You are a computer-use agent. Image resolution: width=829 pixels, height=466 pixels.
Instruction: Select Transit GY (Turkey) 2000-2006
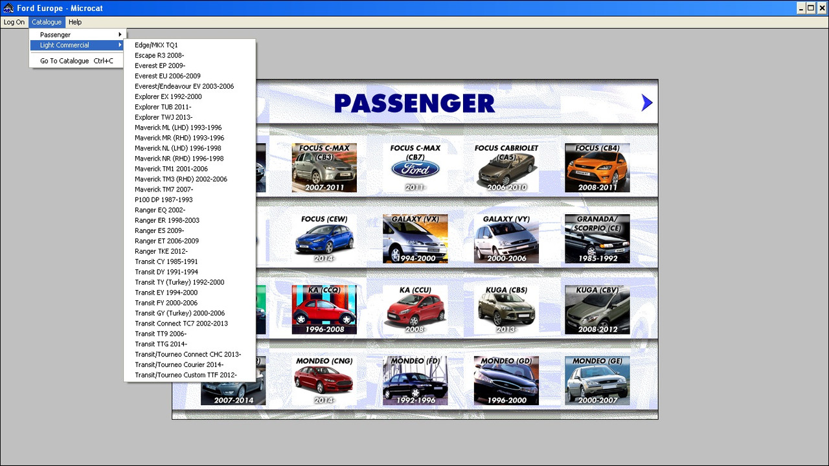pyautogui.click(x=190, y=314)
